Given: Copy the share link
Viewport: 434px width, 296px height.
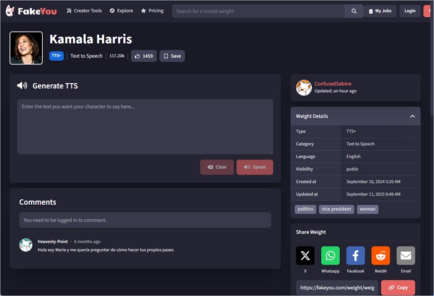Looking at the screenshot, I should tap(398, 288).
